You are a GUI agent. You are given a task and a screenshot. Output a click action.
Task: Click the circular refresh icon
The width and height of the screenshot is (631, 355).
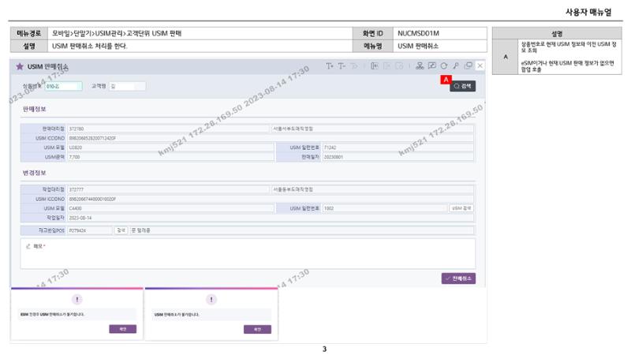tap(444, 65)
